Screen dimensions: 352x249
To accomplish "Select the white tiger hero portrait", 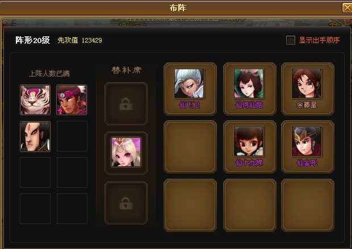I will point(35,100).
